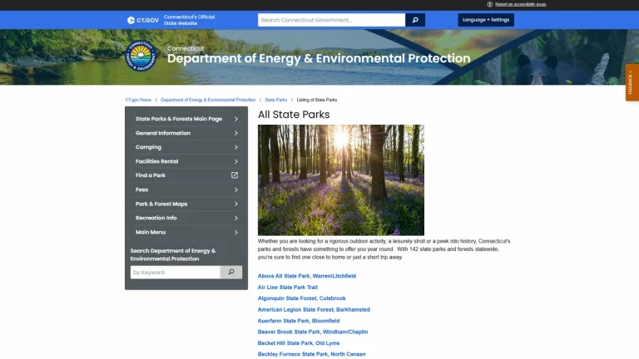Open Air Line State Park Trail link

287,288
